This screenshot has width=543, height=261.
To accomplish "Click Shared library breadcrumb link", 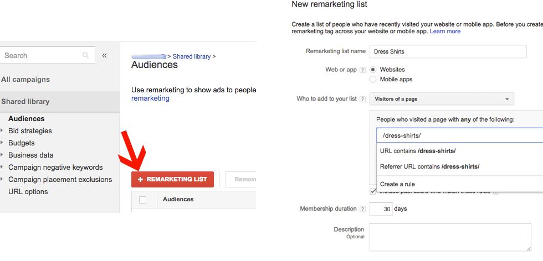I will [192, 56].
